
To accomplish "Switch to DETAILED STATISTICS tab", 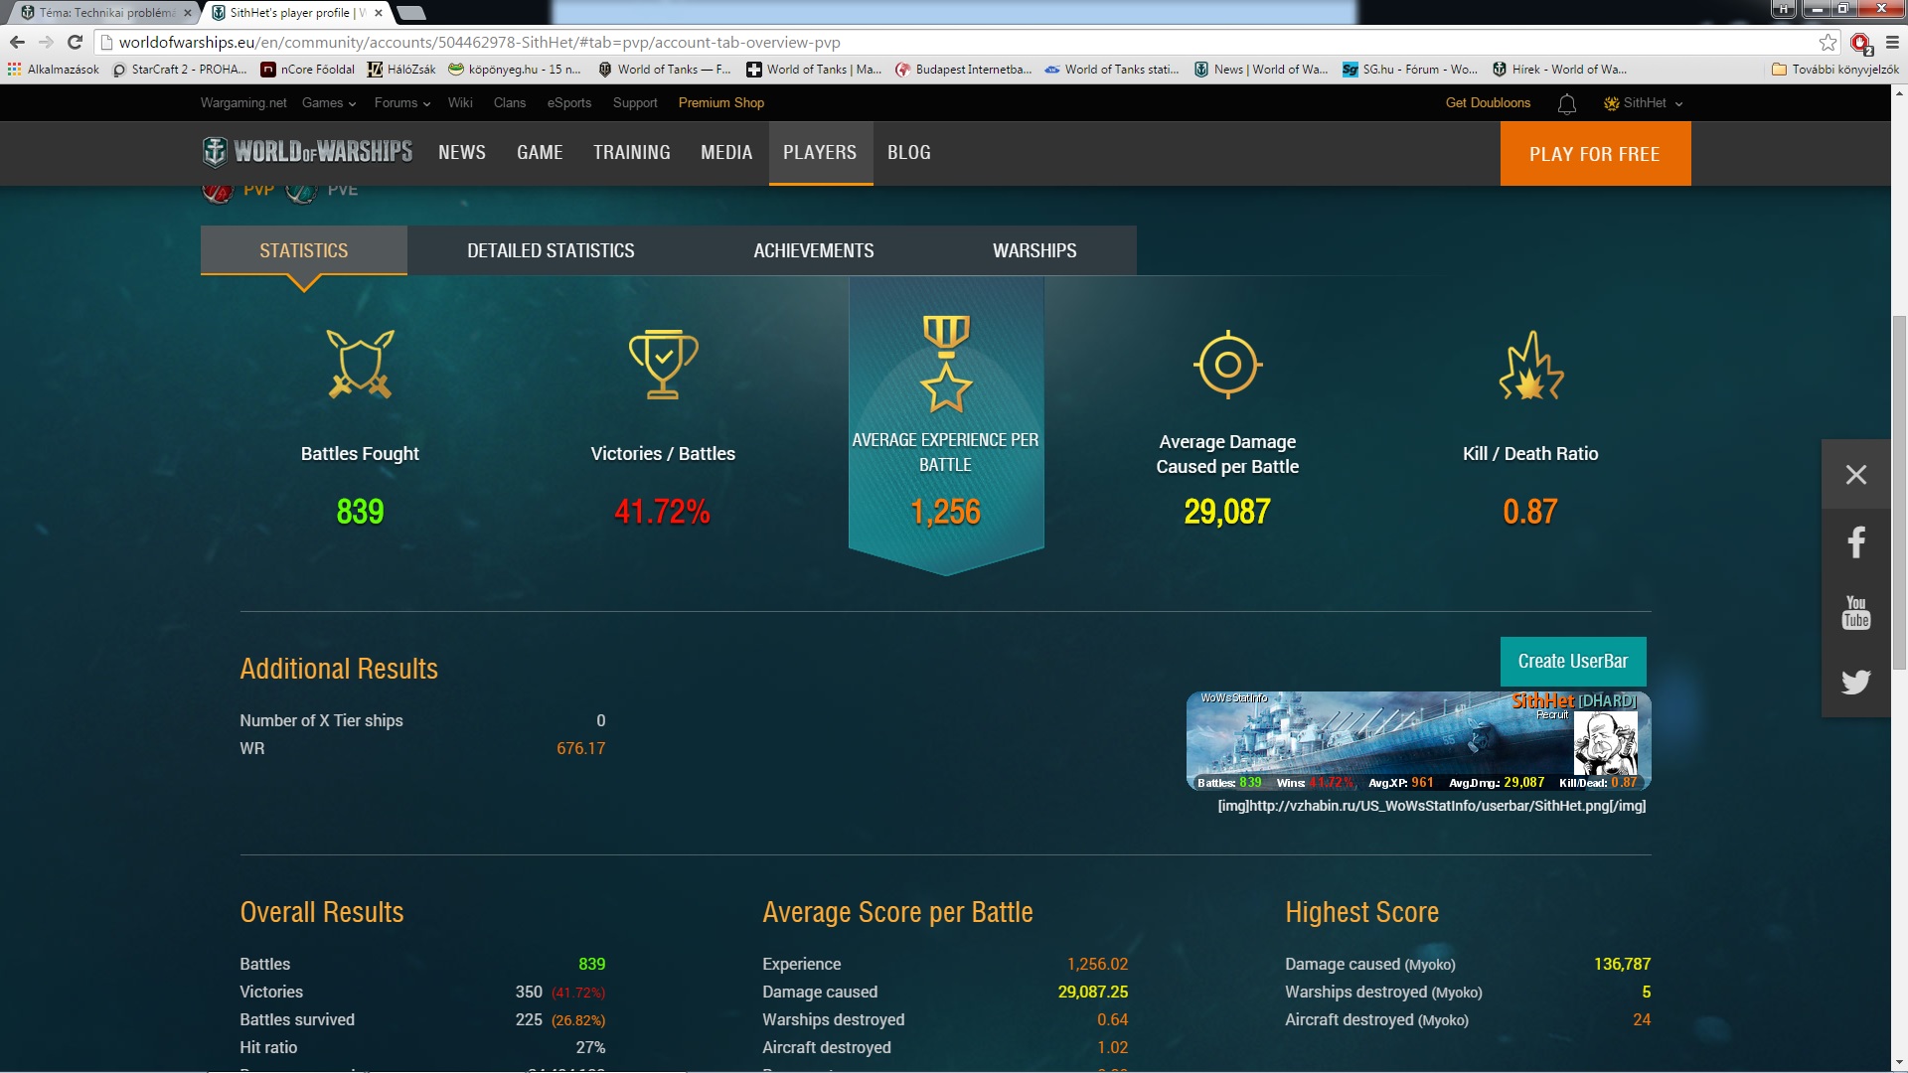I will point(551,250).
